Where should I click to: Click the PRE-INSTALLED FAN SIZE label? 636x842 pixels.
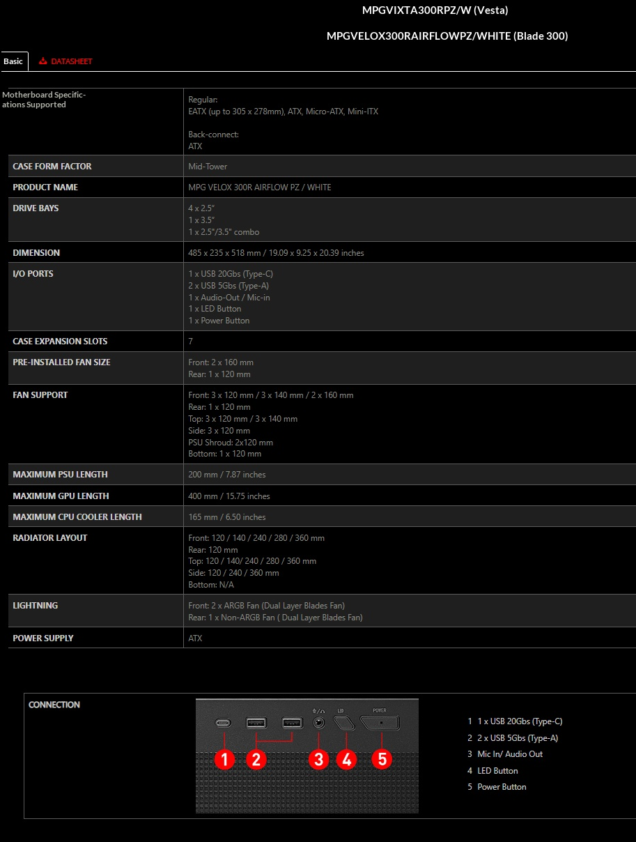pos(61,362)
